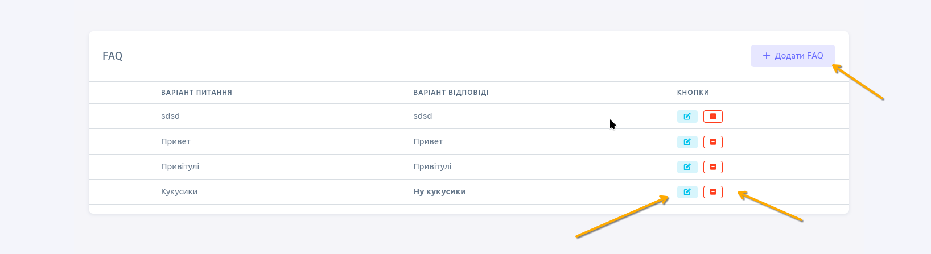This screenshot has width=931, height=254.
Task: Click the Варіант відповіді column header
Action: point(451,93)
